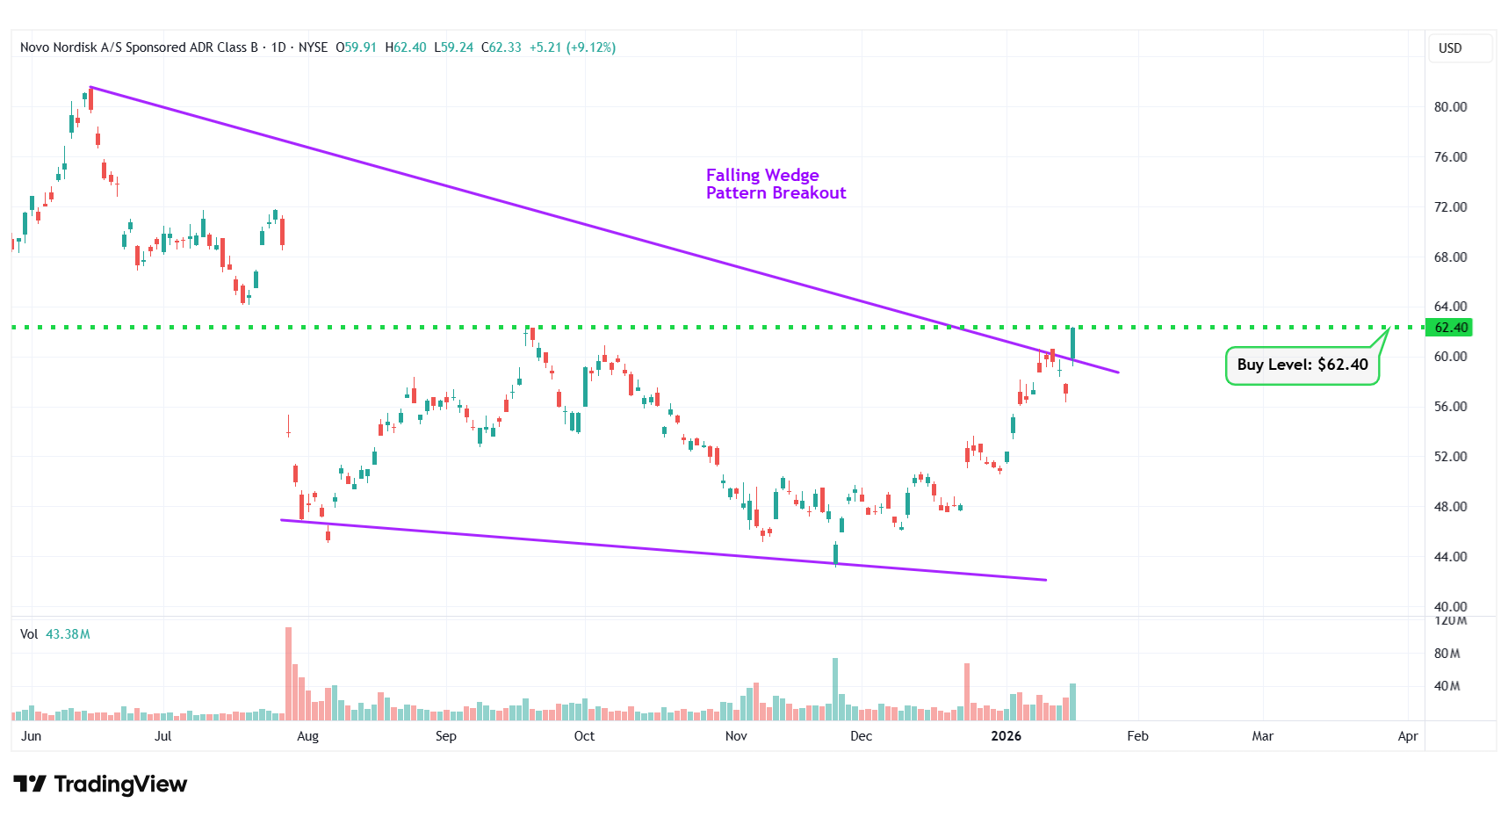The image size is (1508, 817).
Task: Click the 44.00 price scale label
Action: (1450, 557)
